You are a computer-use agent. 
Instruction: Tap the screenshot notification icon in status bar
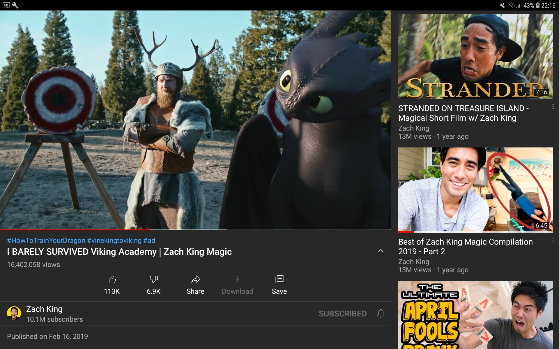coord(6,5)
